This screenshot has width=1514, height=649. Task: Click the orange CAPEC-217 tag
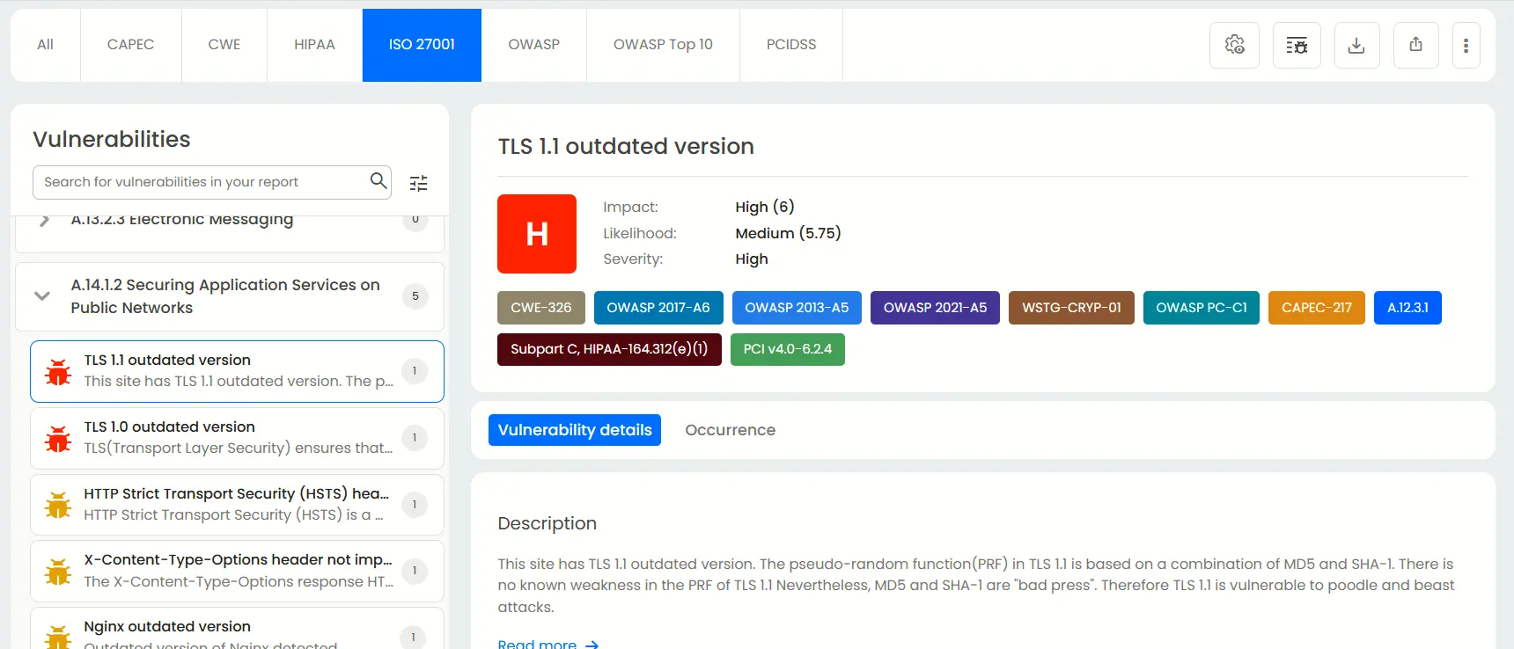tap(1316, 308)
